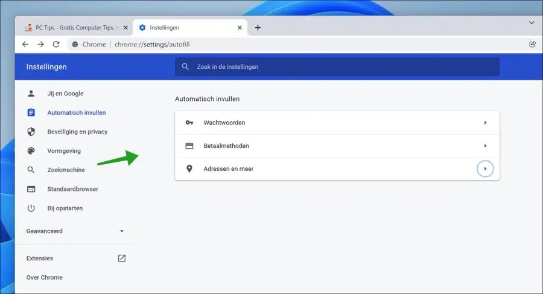Go forward with the forward arrow
The height and width of the screenshot is (294, 543).
tap(40, 45)
